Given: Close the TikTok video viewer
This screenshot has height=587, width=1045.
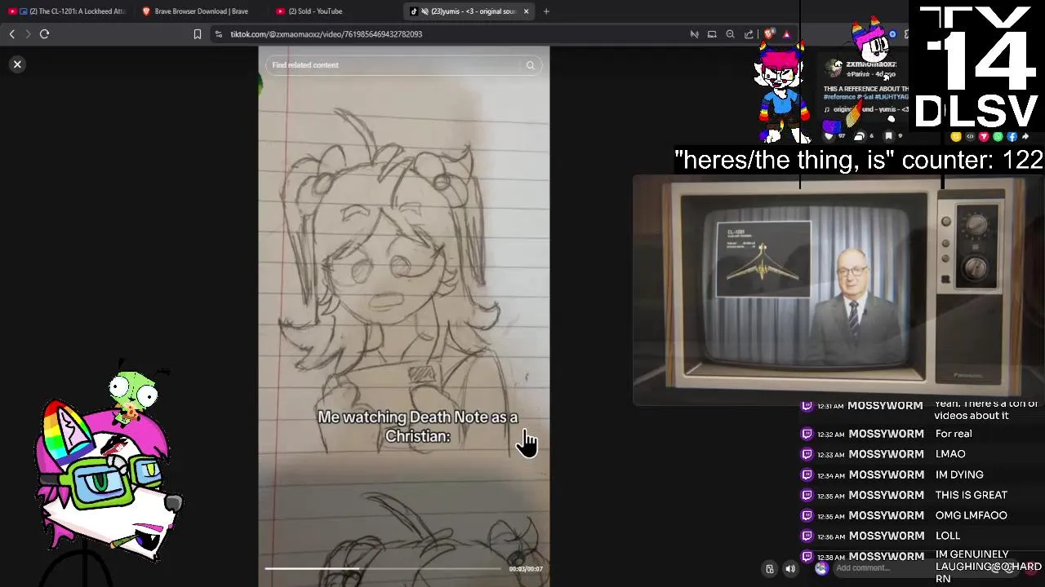Looking at the screenshot, I should tap(17, 64).
